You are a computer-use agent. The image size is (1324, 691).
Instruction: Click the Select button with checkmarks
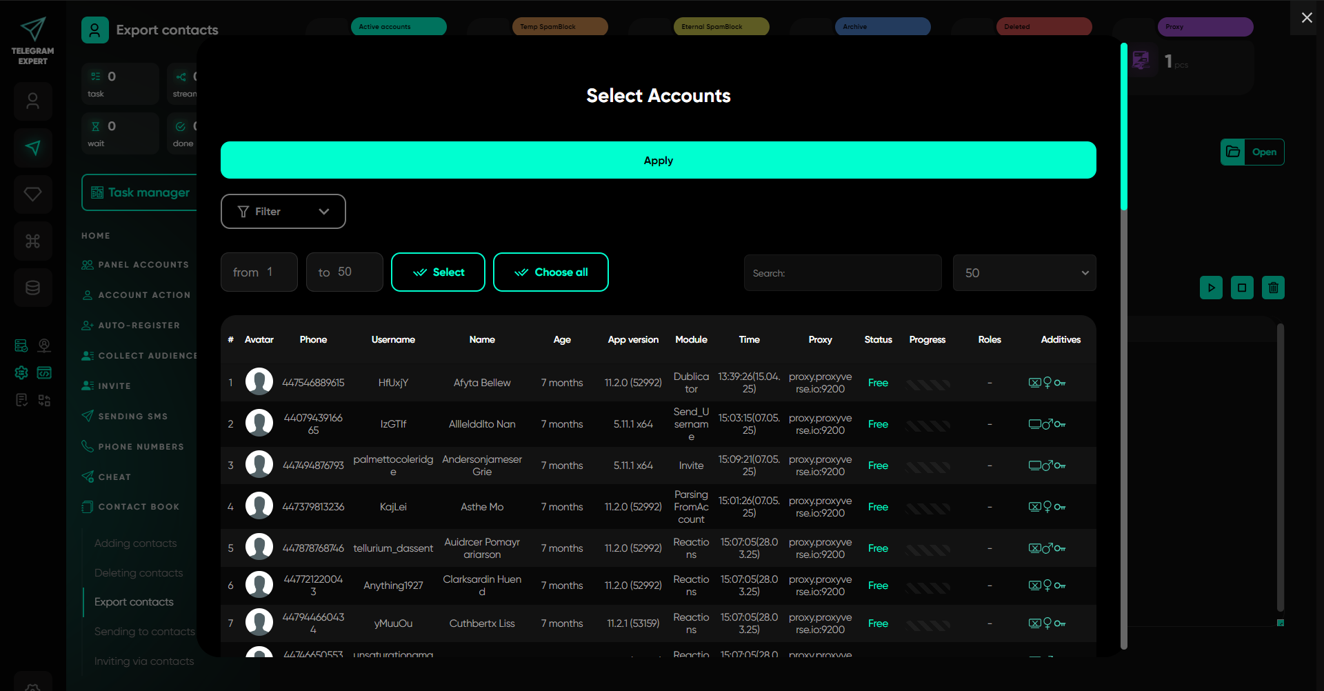(438, 272)
